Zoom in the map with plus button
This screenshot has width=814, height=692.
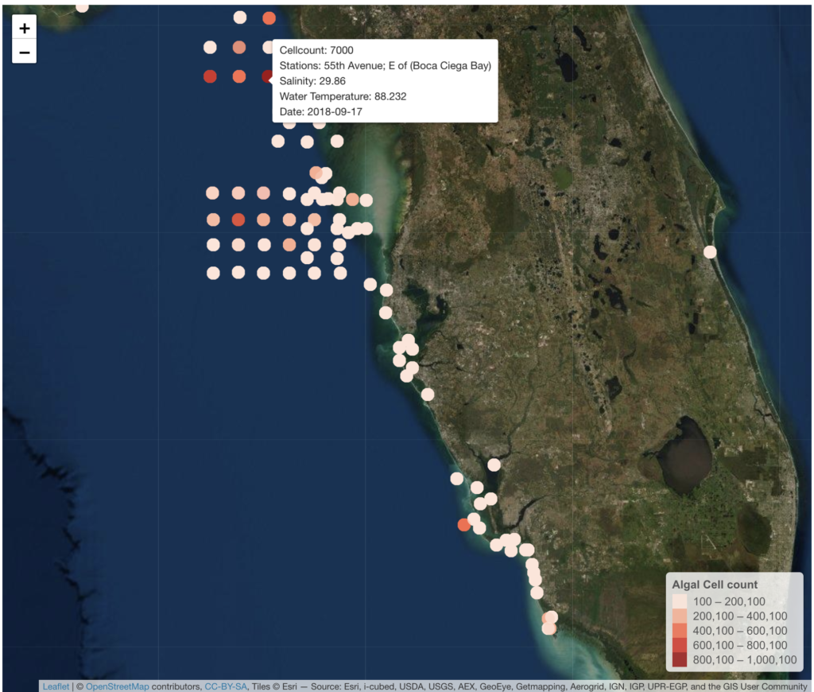click(x=24, y=28)
